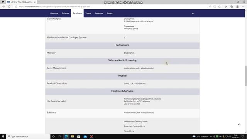Open the taskbar clock and date
Screen dimensions: 247x139
[x=235, y=136]
